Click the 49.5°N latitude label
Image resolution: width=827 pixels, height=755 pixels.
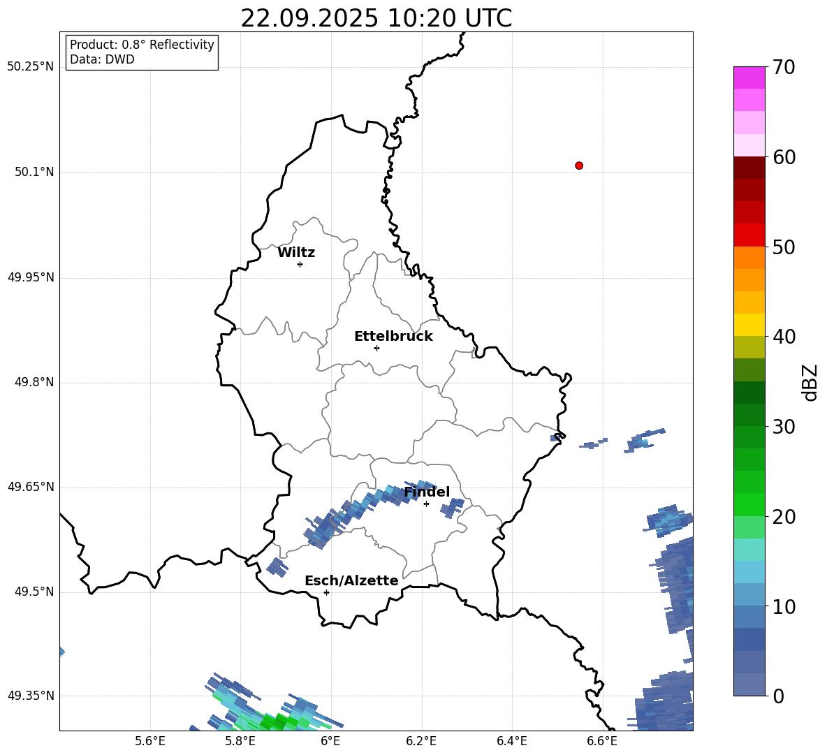pyautogui.click(x=34, y=592)
